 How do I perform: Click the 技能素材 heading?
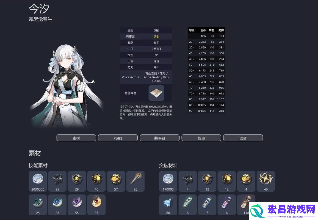click(x=38, y=165)
